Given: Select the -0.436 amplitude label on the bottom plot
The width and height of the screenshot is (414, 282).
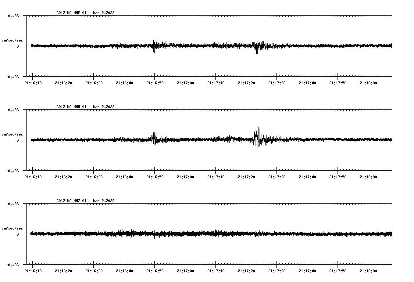Looking at the screenshot, I should 12,265.
